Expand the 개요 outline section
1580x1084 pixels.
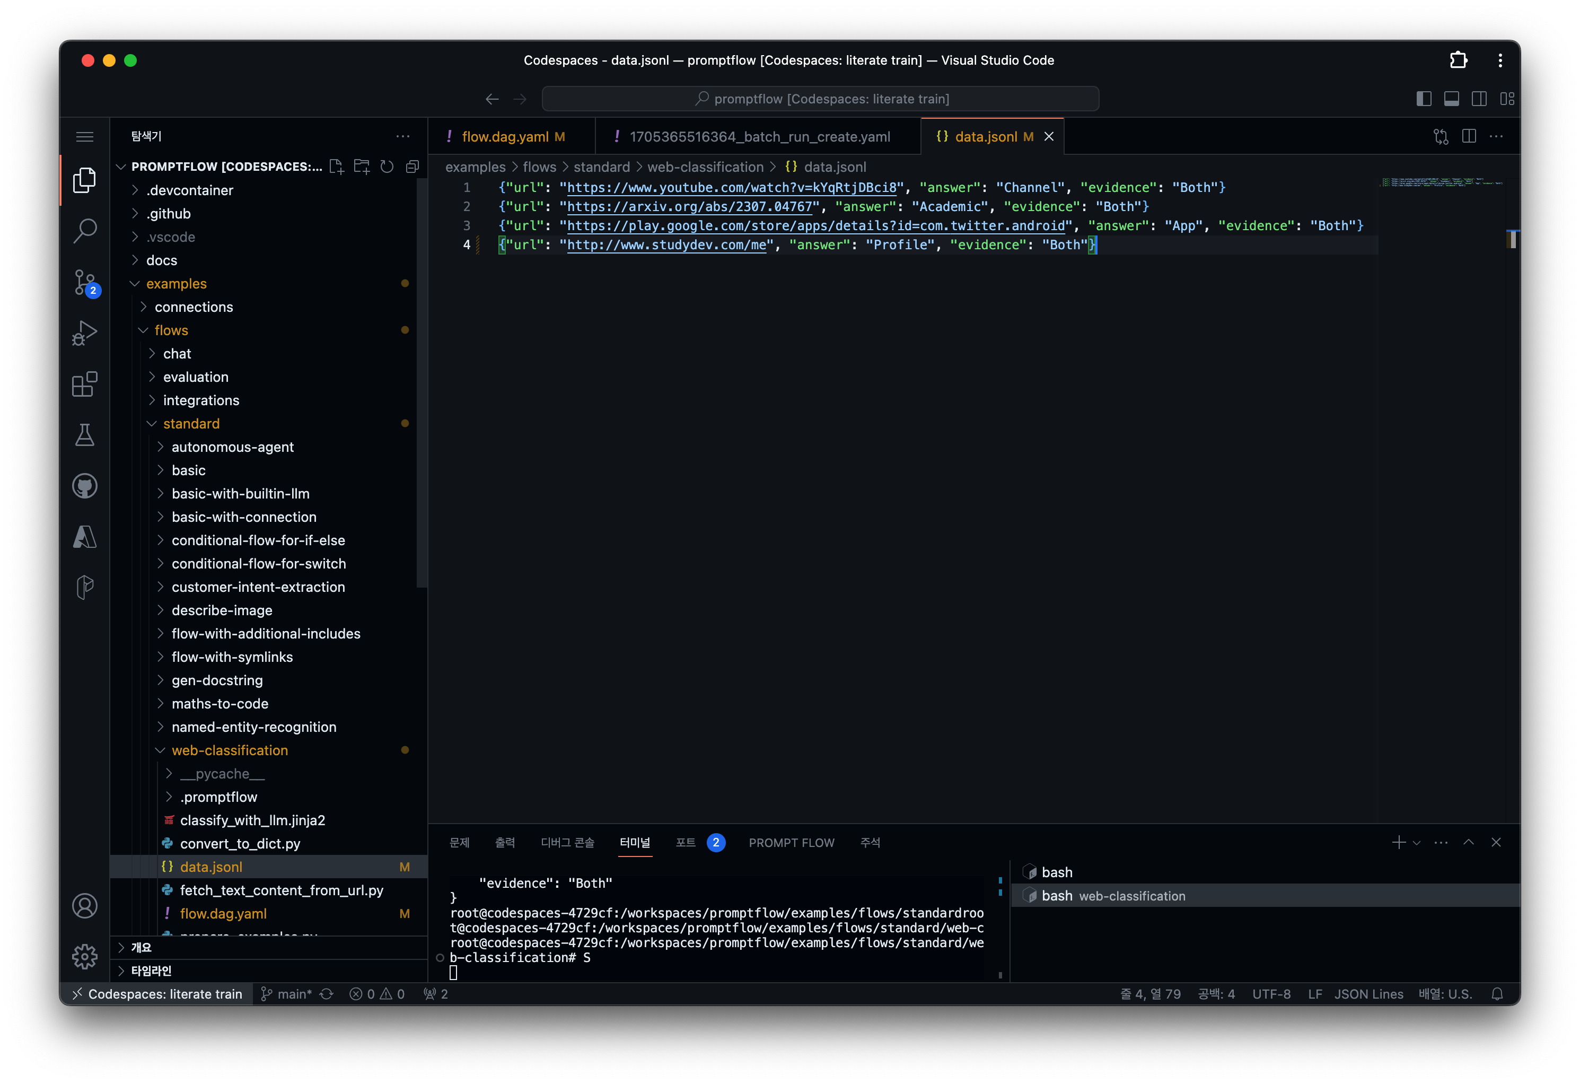click(x=268, y=947)
